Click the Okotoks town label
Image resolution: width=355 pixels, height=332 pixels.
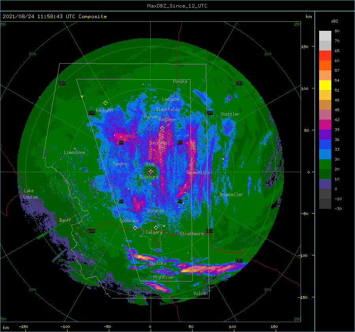pos(158,263)
